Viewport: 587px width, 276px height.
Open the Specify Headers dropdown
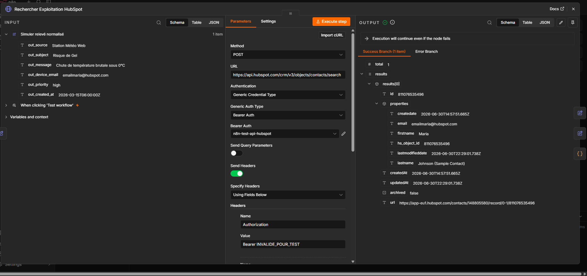(x=288, y=195)
